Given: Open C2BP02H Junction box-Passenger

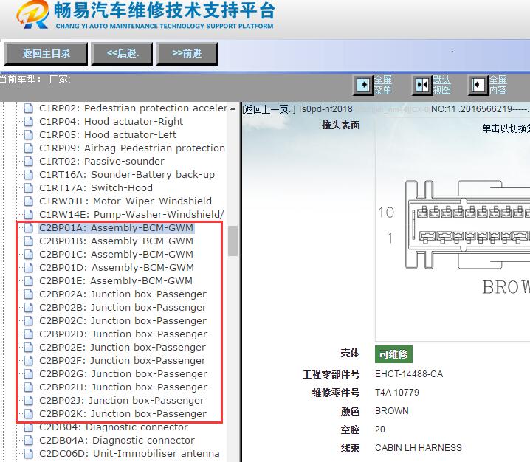Looking at the screenshot, I should pos(123,387).
